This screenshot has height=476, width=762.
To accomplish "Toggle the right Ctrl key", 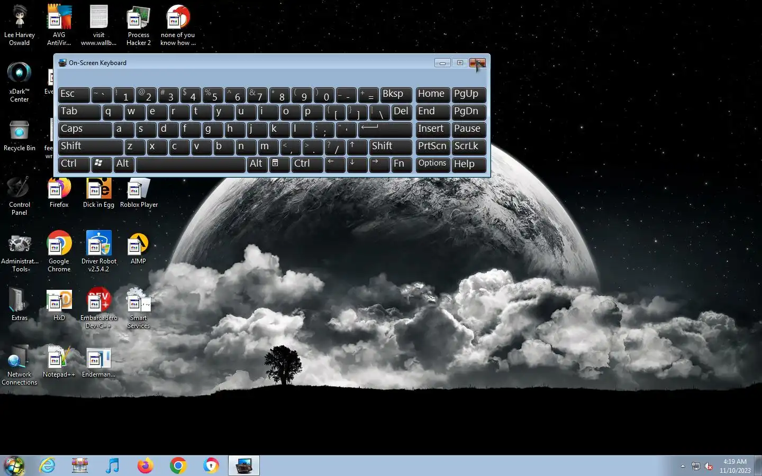I will point(307,164).
